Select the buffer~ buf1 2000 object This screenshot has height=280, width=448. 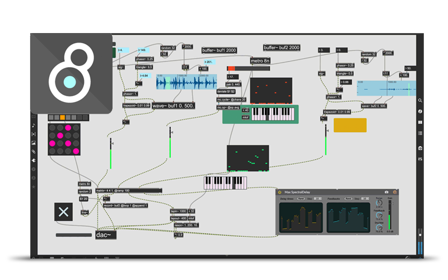(x=219, y=50)
